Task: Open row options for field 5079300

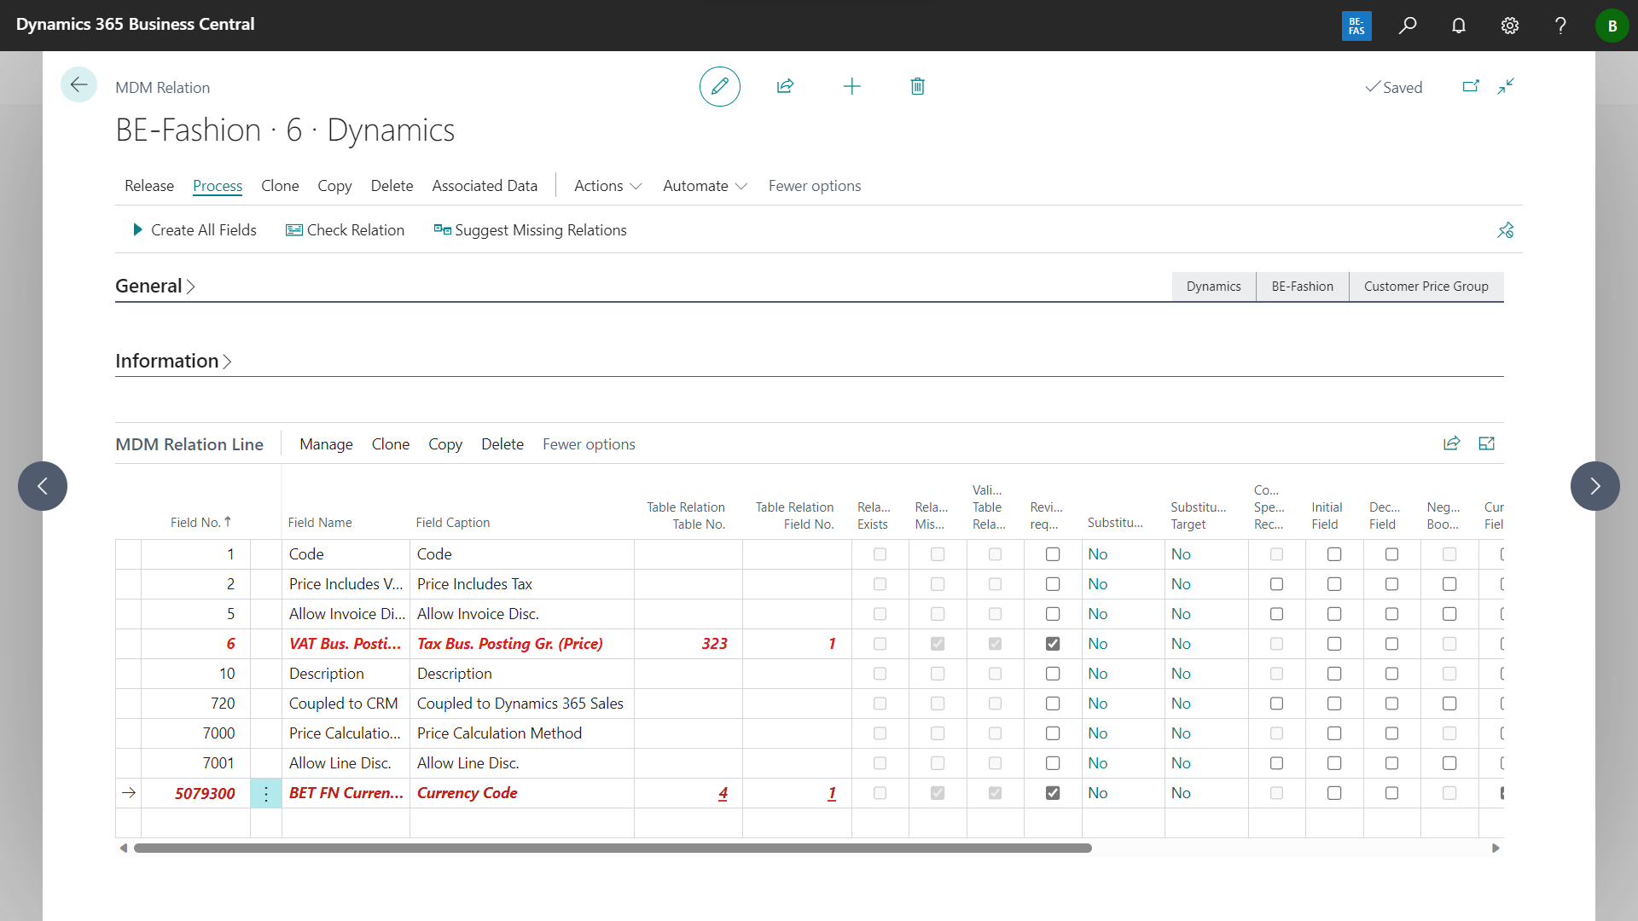Action: [266, 793]
